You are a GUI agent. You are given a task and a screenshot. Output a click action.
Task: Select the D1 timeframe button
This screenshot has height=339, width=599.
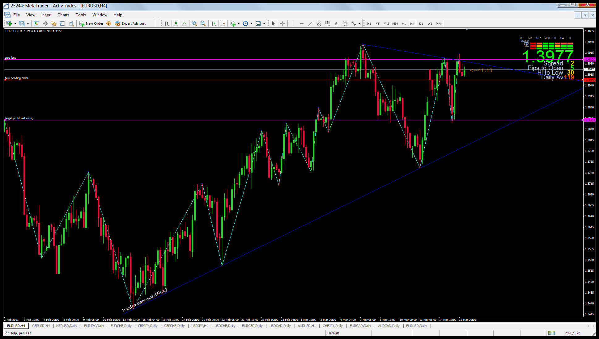point(421,23)
